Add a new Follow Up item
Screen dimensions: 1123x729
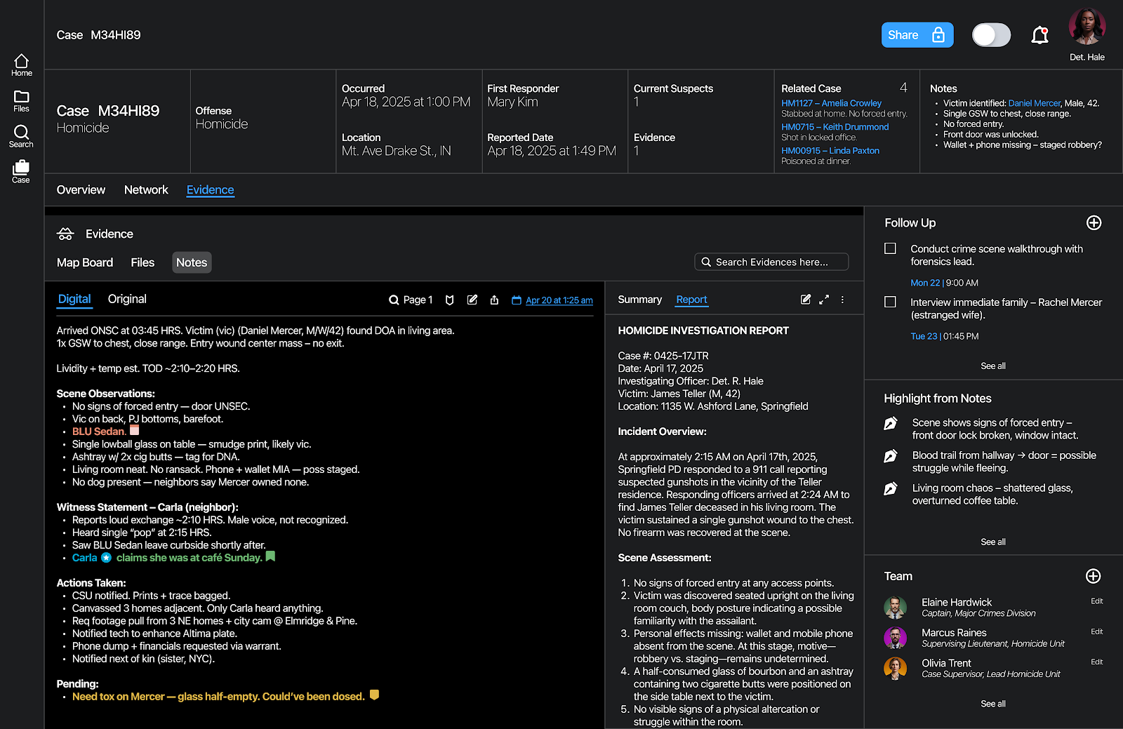pos(1094,223)
